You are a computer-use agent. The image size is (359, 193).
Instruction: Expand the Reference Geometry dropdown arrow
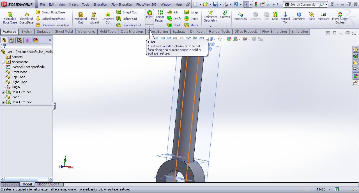(x=210, y=26)
